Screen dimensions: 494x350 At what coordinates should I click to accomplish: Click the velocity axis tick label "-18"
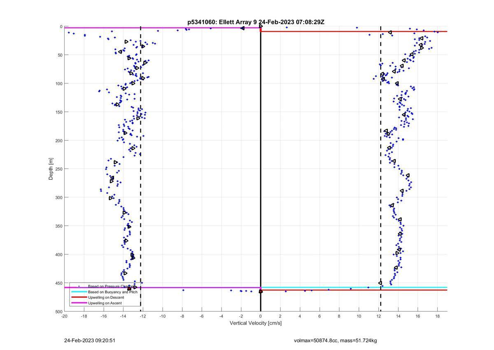pos(84,316)
